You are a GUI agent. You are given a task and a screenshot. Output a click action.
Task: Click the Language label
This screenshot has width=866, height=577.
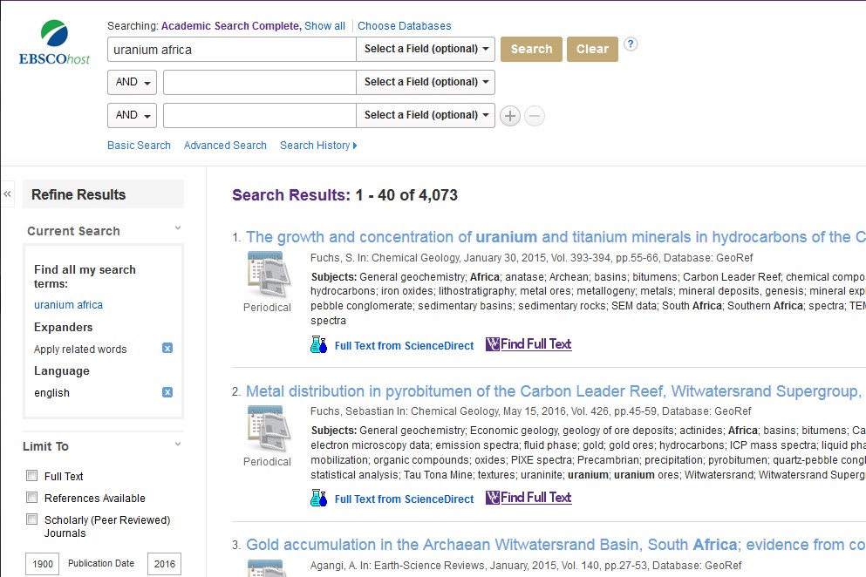click(x=61, y=371)
